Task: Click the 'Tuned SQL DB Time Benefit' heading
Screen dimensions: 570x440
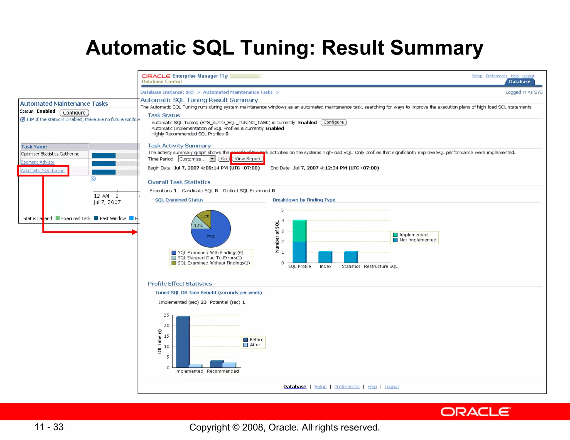Action: coord(208,293)
